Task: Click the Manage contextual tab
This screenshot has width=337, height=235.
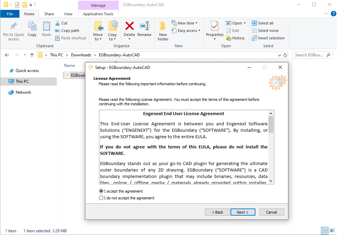Action: coord(98,5)
